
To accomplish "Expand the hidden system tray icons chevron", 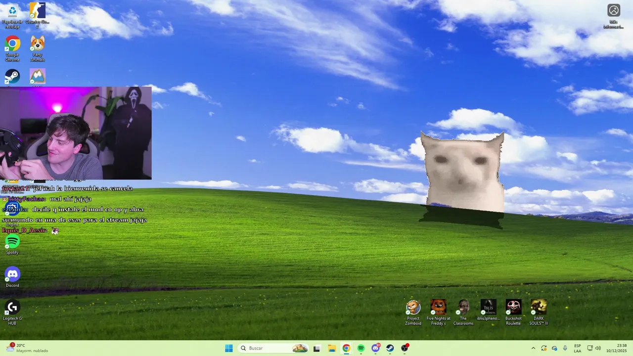I will tap(533, 348).
